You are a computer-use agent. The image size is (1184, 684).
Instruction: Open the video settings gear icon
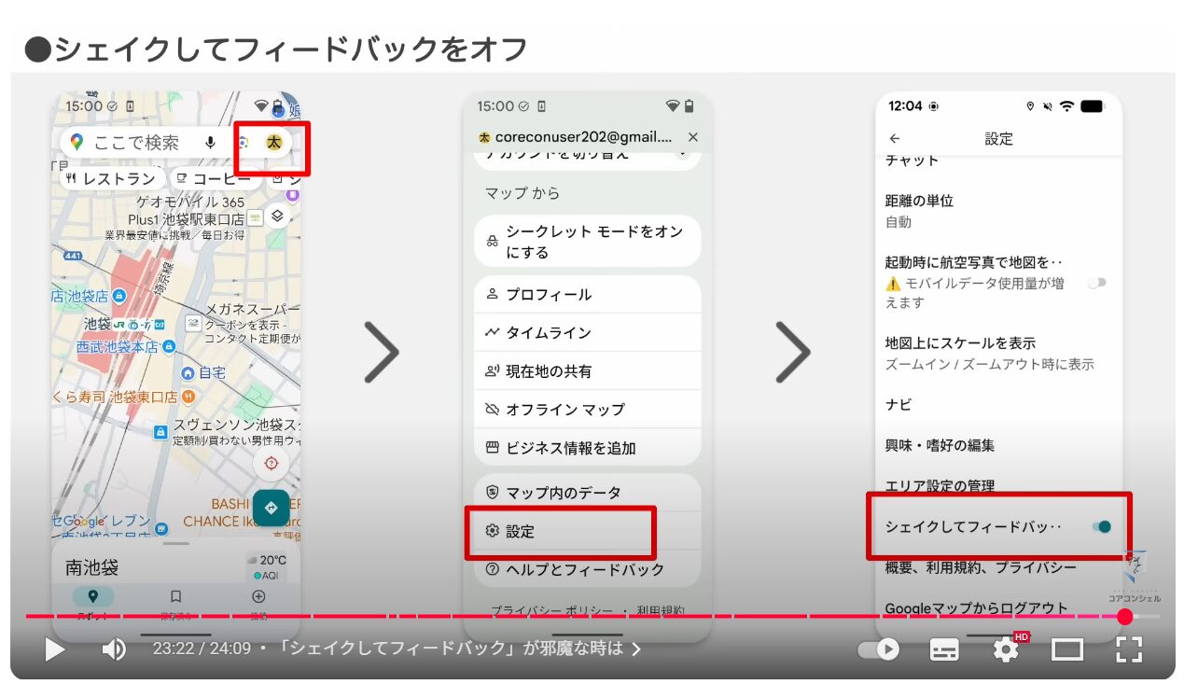[1006, 649]
